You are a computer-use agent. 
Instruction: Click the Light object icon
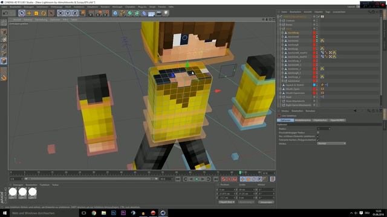point(166,13)
